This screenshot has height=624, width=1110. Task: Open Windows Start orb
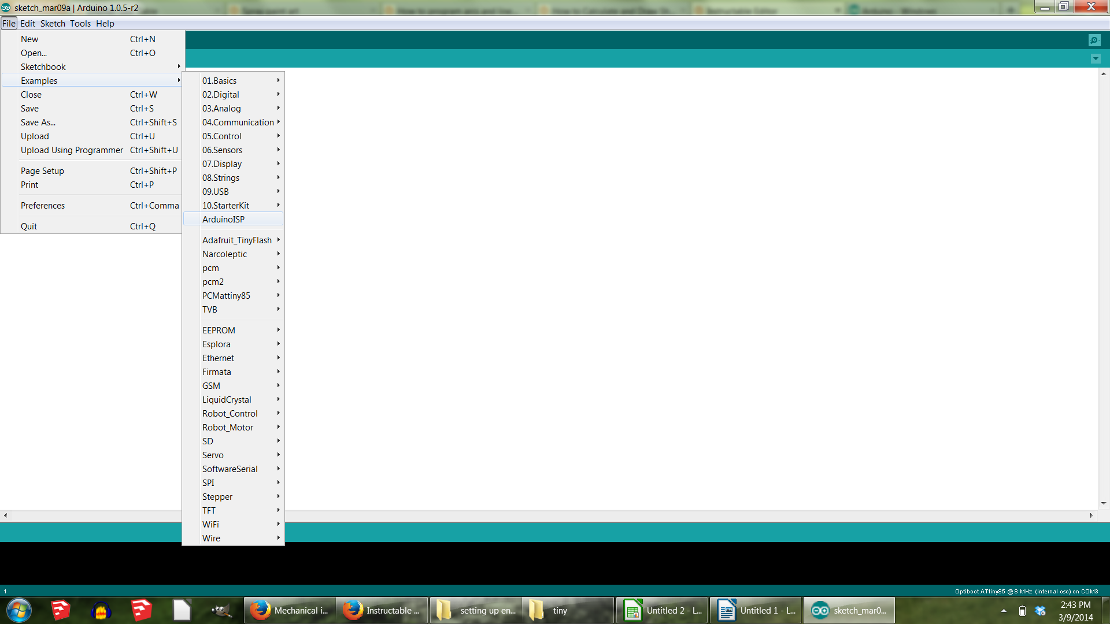click(x=18, y=610)
